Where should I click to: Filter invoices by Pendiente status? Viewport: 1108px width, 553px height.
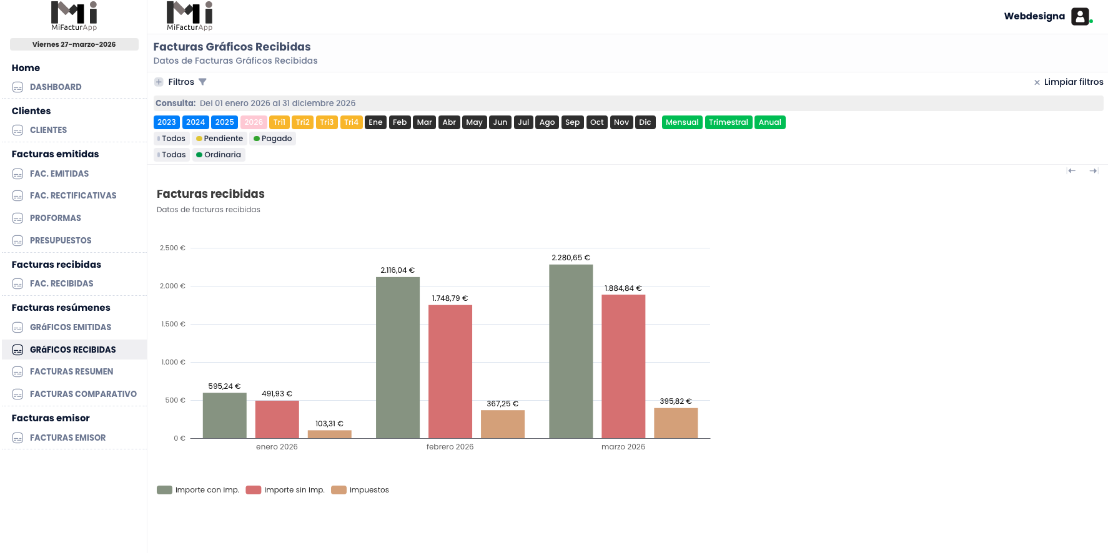coord(219,139)
